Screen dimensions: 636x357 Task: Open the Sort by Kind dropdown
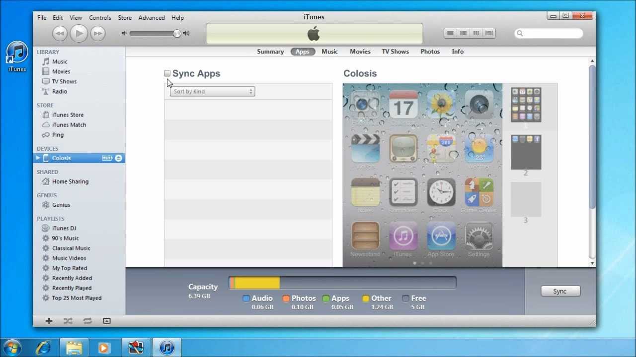coord(212,92)
